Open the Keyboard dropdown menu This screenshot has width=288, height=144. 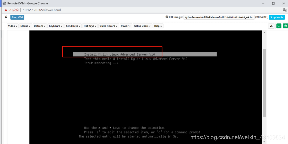point(56,26)
